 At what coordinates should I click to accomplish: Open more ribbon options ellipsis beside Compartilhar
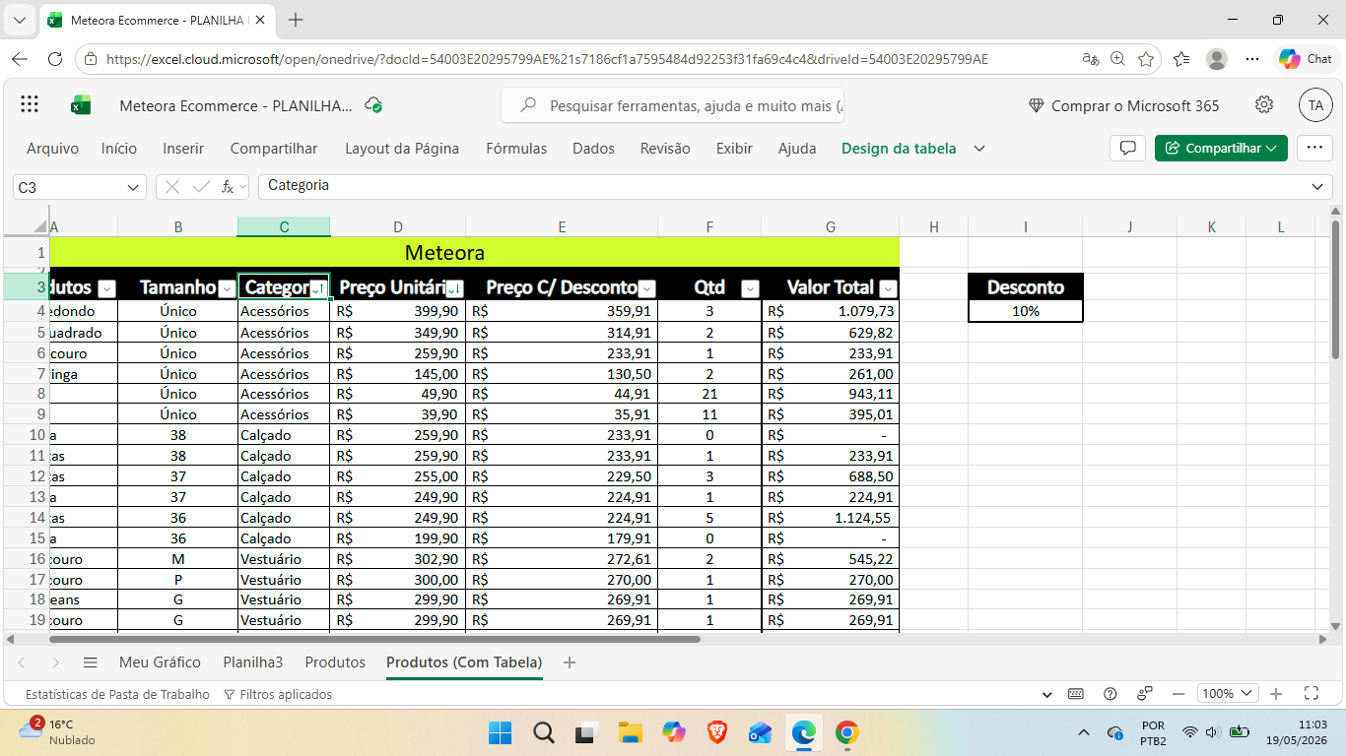pyautogui.click(x=1314, y=149)
